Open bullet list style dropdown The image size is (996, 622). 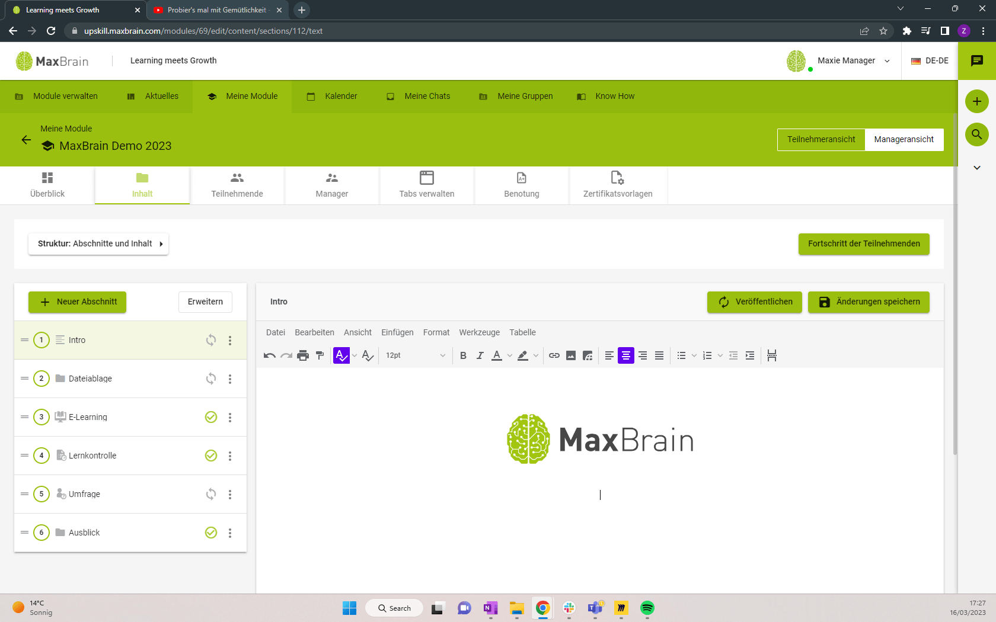click(x=694, y=355)
